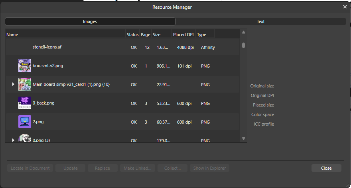The width and height of the screenshot is (351, 188).
Task: Click the 906.1... size cell
Action: (x=164, y=66)
